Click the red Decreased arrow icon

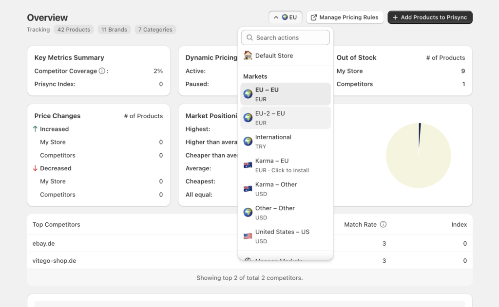35,168
